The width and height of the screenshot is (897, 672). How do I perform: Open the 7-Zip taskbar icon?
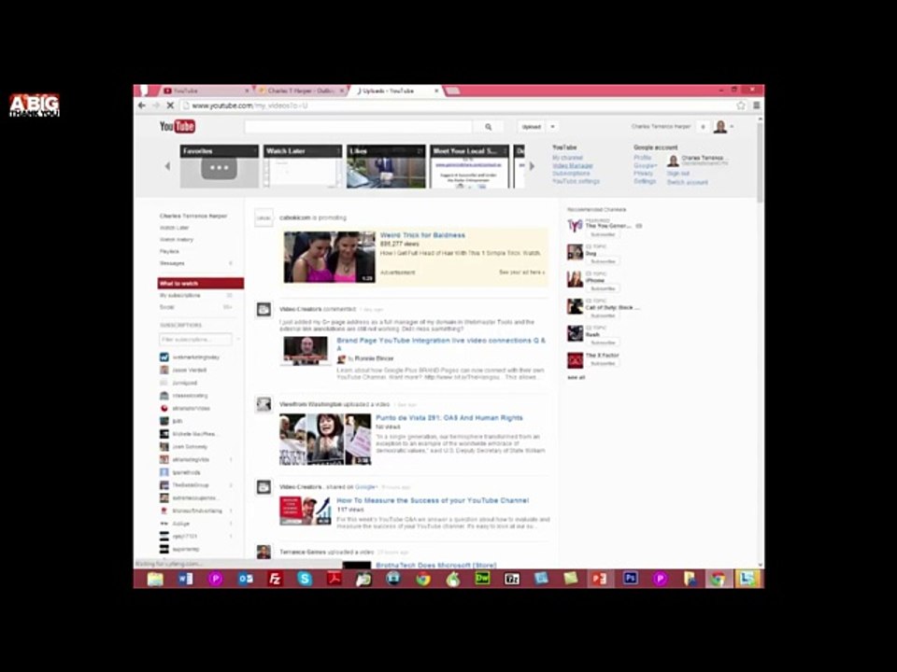click(512, 579)
